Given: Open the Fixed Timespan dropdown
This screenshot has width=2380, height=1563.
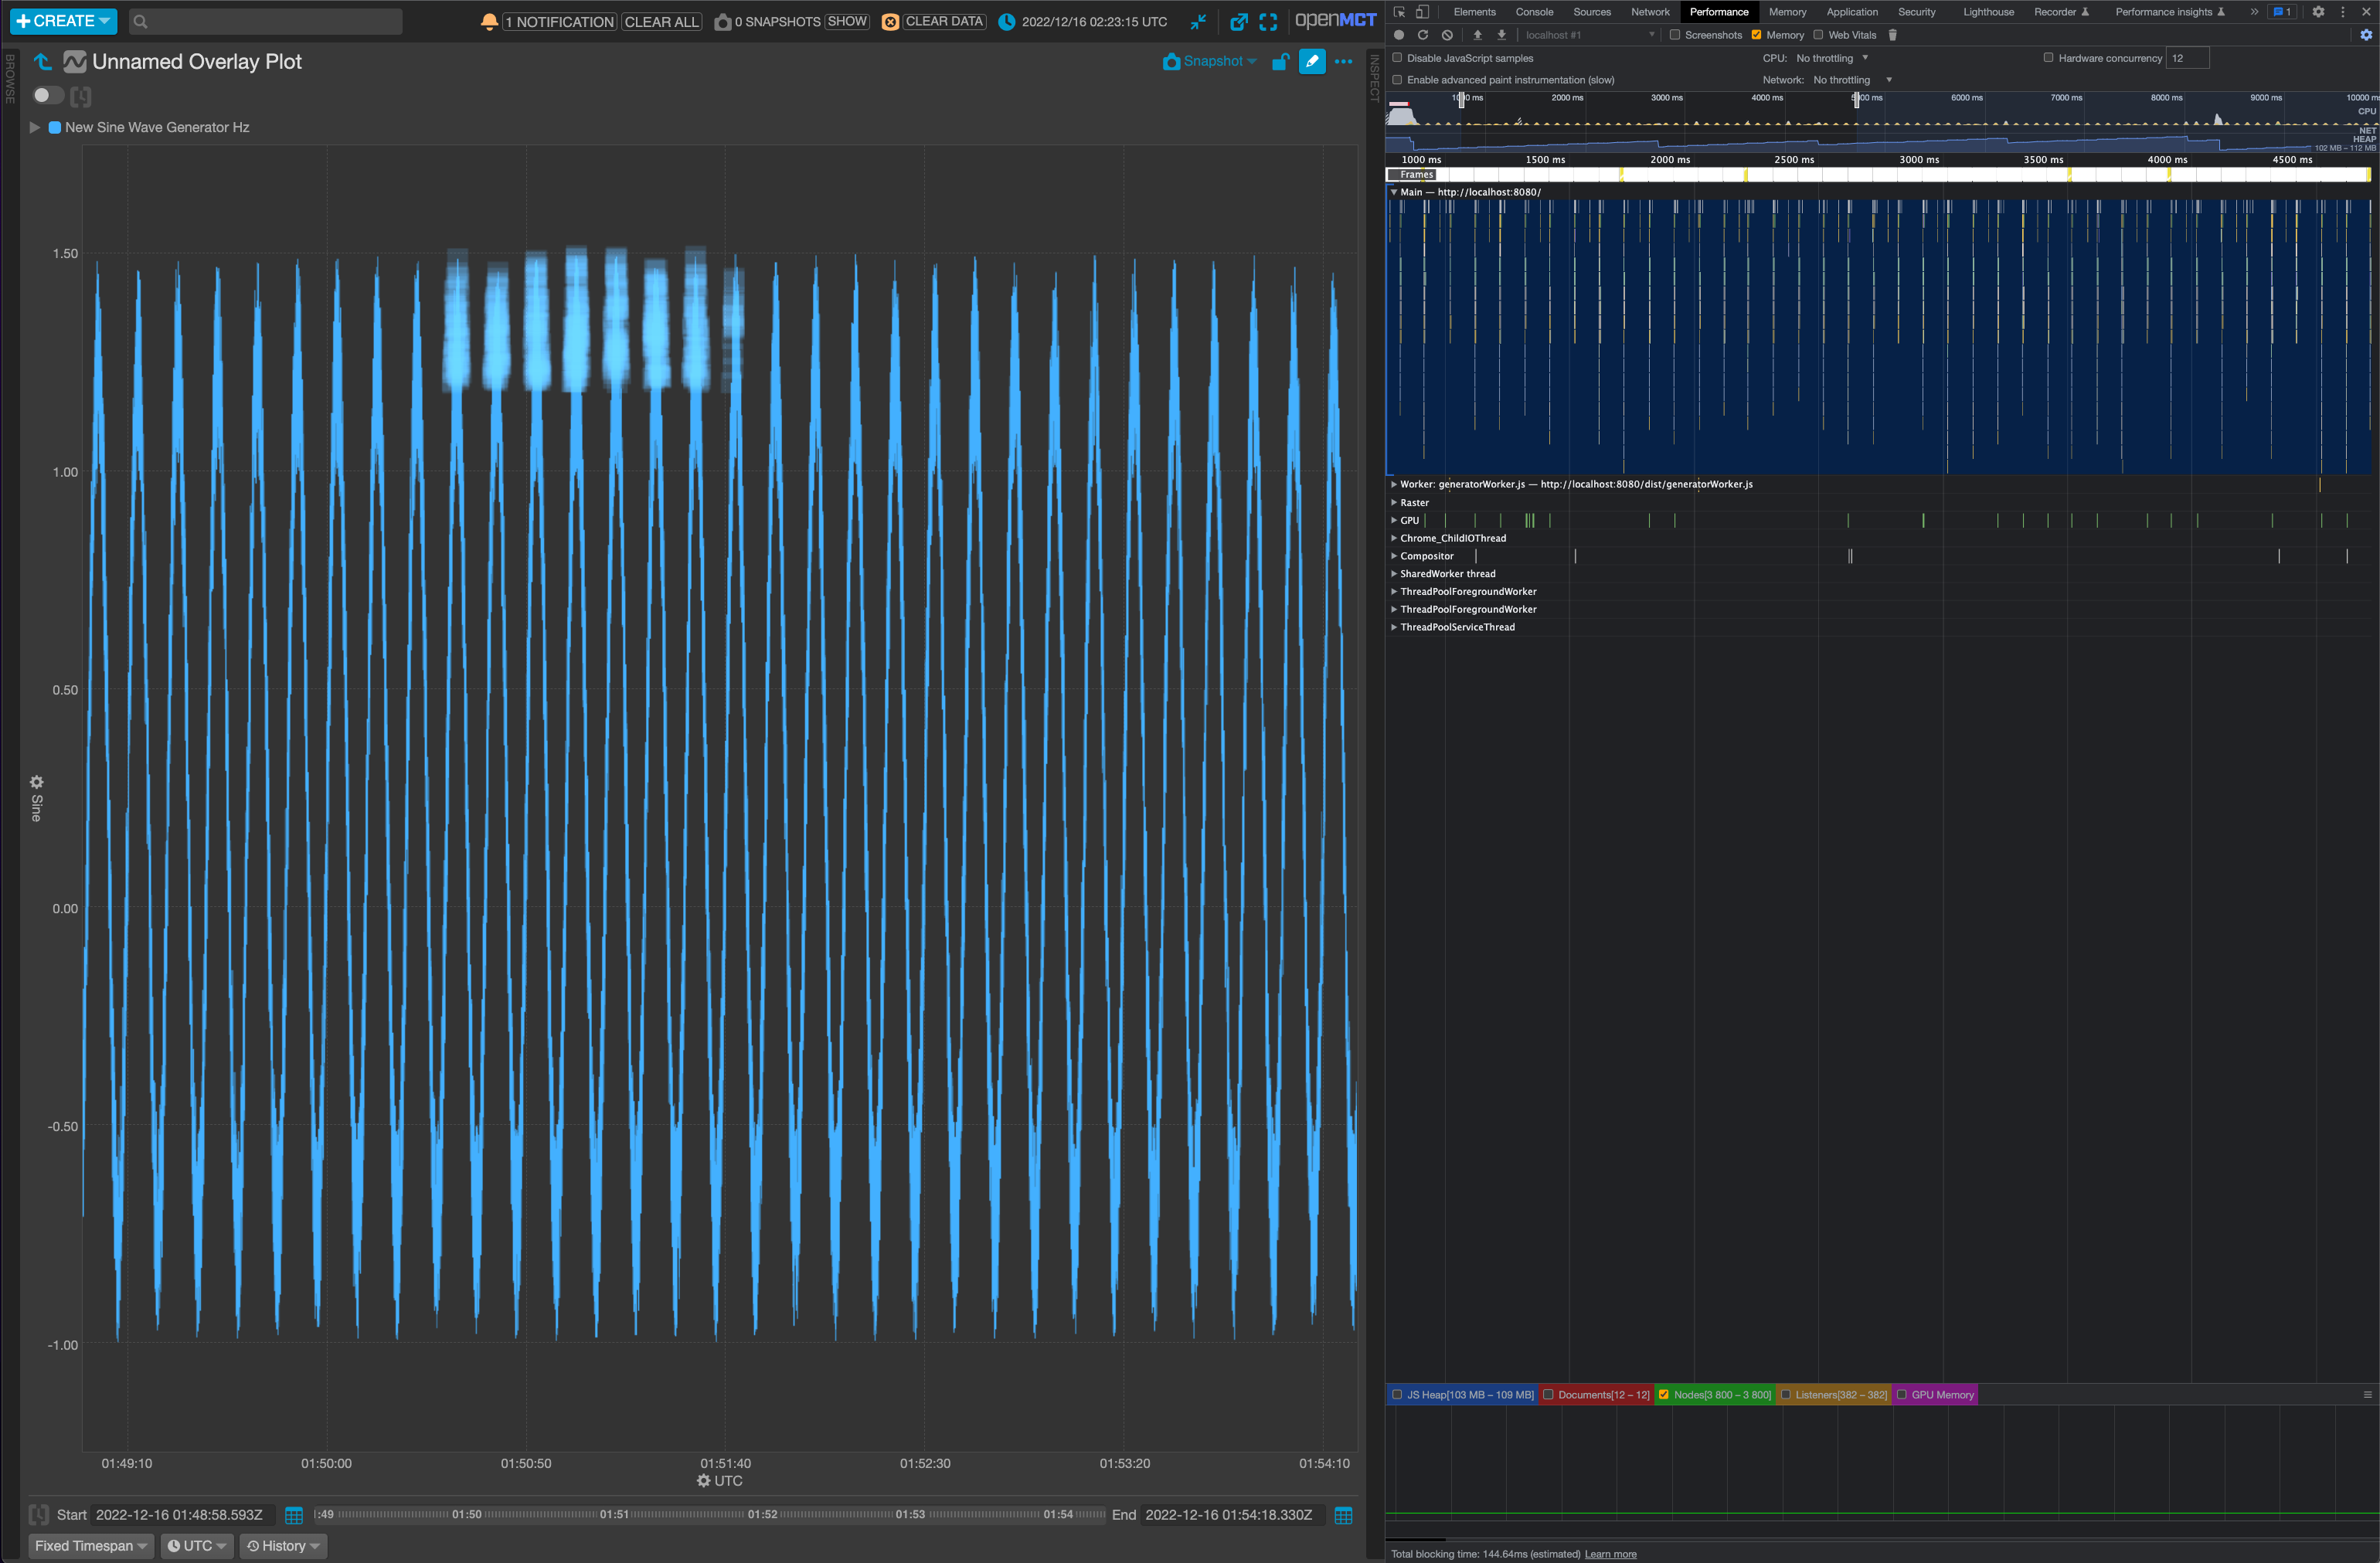Looking at the screenshot, I should 91,1546.
